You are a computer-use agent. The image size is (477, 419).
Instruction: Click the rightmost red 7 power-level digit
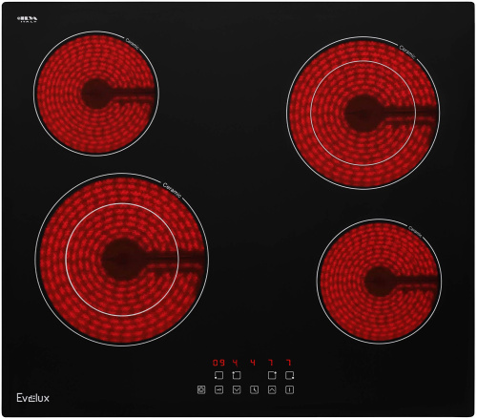(x=289, y=363)
